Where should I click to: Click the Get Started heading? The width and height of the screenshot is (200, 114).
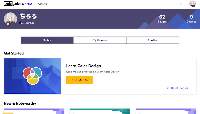pyautogui.click(x=14, y=53)
